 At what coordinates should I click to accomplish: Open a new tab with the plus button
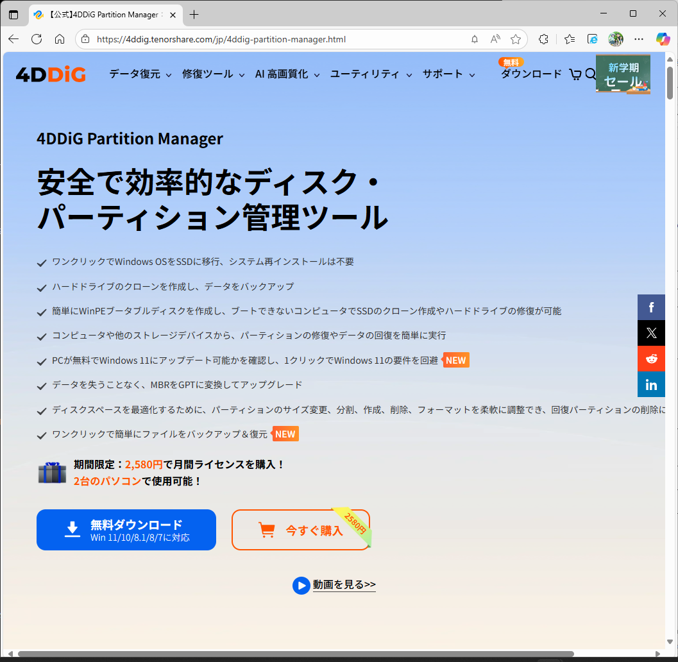194,15
